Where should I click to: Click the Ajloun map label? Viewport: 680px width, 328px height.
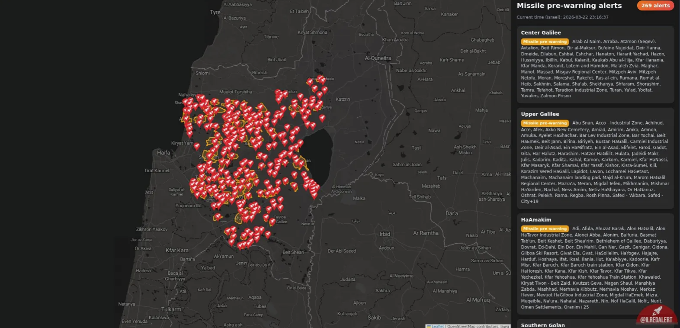359,303
